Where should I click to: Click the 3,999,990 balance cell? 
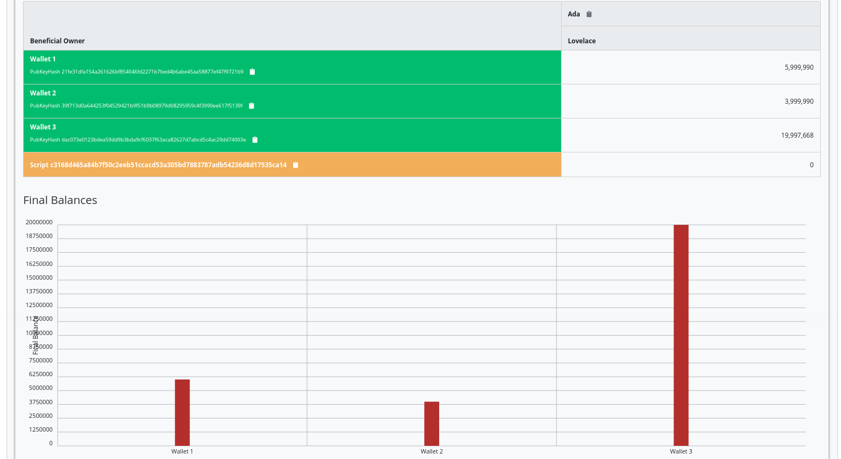pyautogui.click(x=799, y=101)
